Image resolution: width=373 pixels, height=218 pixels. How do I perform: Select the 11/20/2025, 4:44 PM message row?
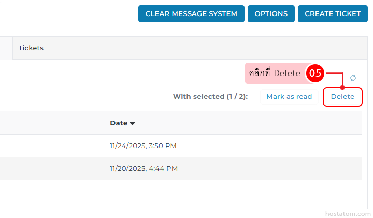tap(144, 169)
